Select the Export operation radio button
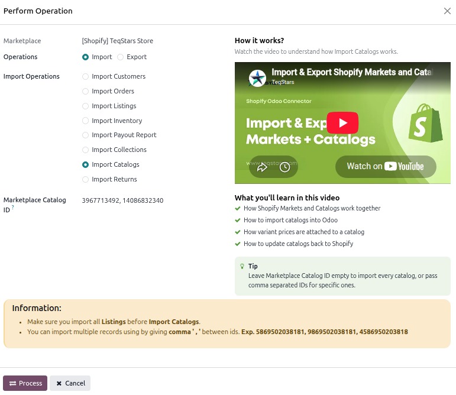This screenshot has height=395, width=456. (120, 57)
